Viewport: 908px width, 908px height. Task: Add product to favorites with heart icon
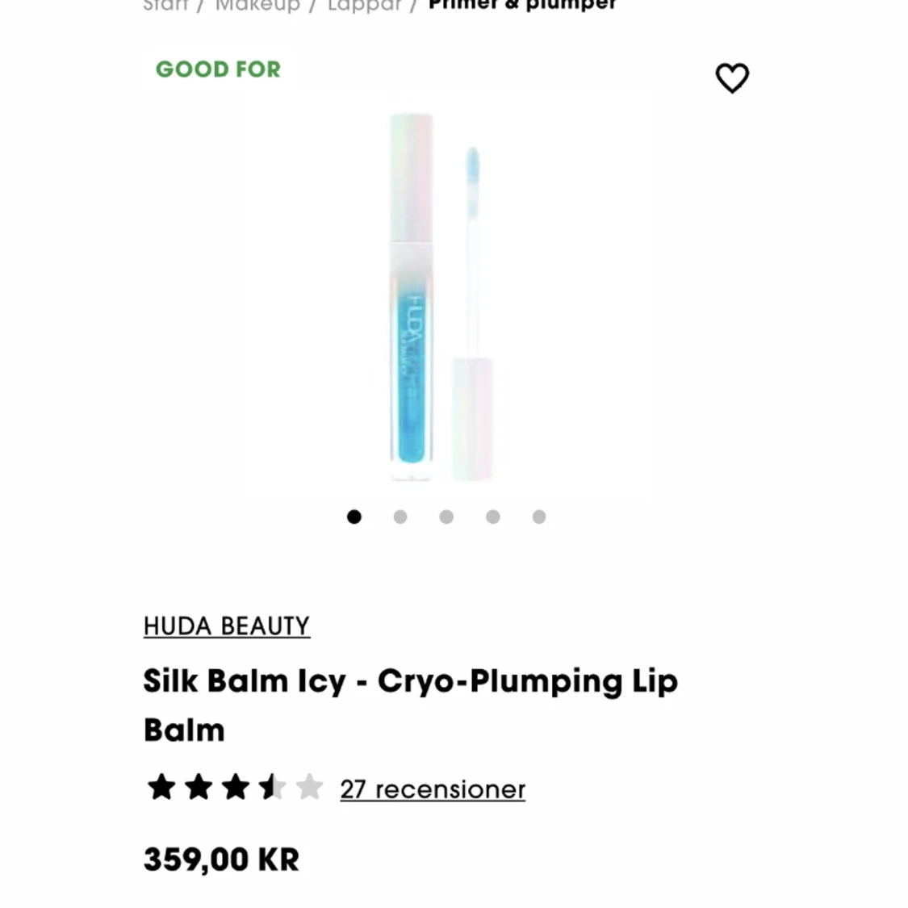pos(732,77)
